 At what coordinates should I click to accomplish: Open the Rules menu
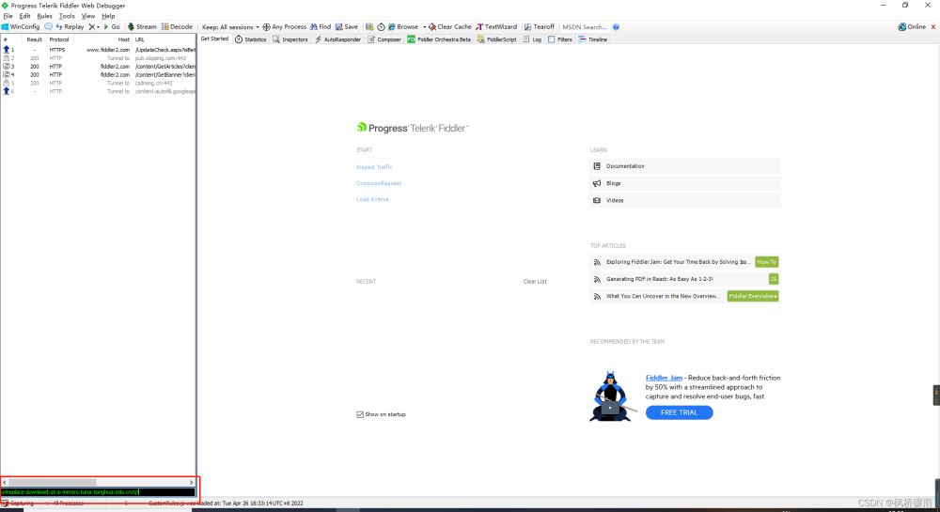pos(44,16)
